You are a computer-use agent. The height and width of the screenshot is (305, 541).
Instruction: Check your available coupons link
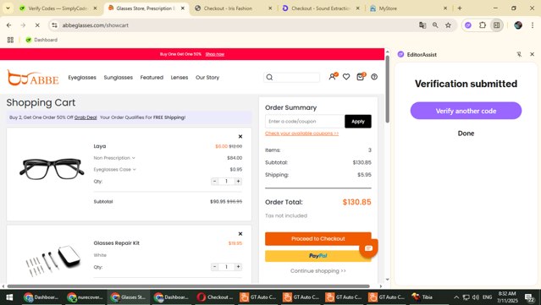(302, 133)
